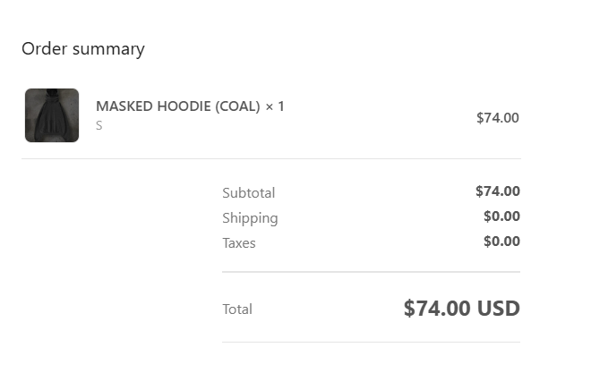This screenshot has height=373, width=591.
Task: Click the product row price $74.00
Action: point(497,117)
